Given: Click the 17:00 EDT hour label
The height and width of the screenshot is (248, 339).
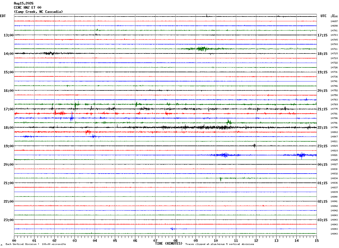Looking at the screenshot, I should coord(8,109).
